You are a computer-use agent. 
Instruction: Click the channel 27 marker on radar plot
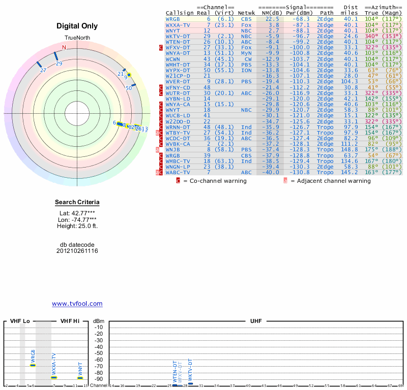click(39, 64)
